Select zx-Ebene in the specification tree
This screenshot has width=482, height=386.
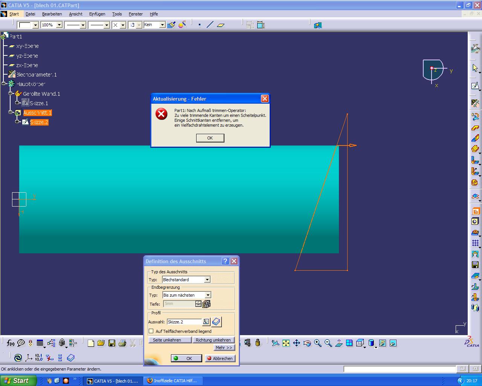(x=27, y=65)
